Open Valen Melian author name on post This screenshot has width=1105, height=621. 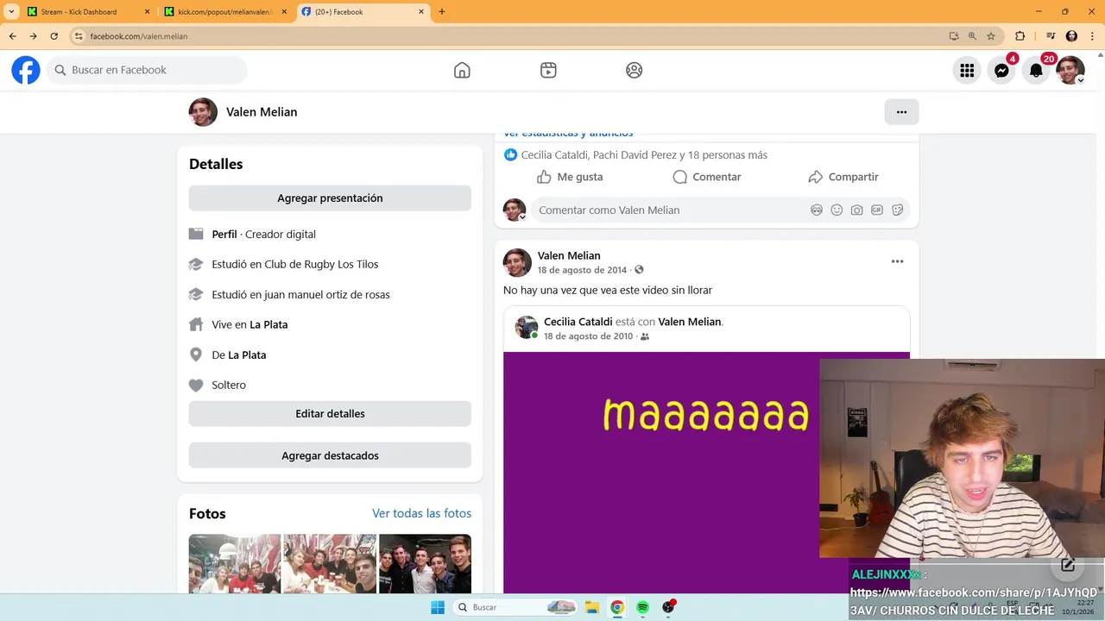(569, 255)
